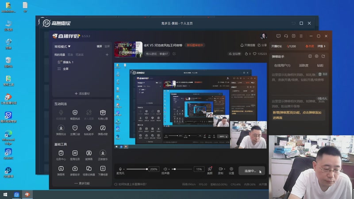
Task: Open dropdown arrow beside 录制 icon
Action: pos(224,169)
